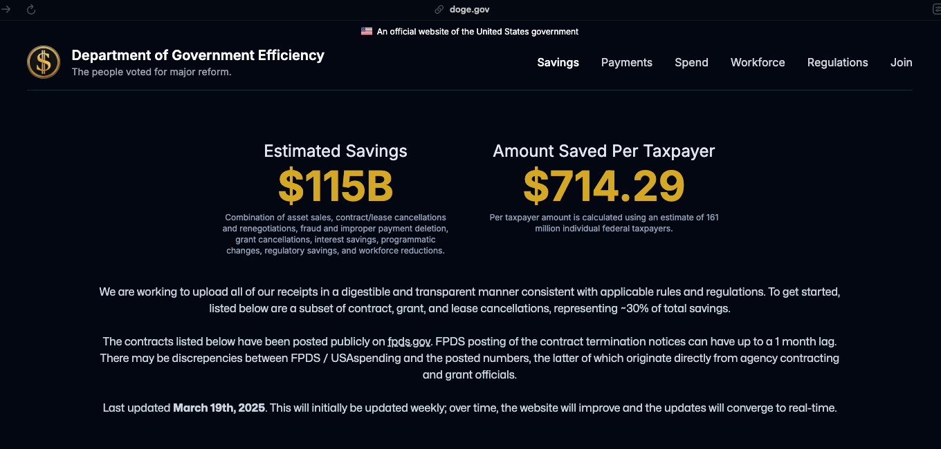This screenshot has width=941, height=449.
Task: View the Regulations page
Action: (x=837, y=62)
